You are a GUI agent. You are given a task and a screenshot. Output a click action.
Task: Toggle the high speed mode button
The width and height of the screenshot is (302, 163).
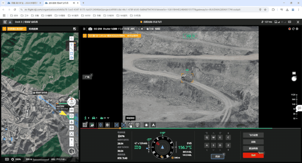217,157
